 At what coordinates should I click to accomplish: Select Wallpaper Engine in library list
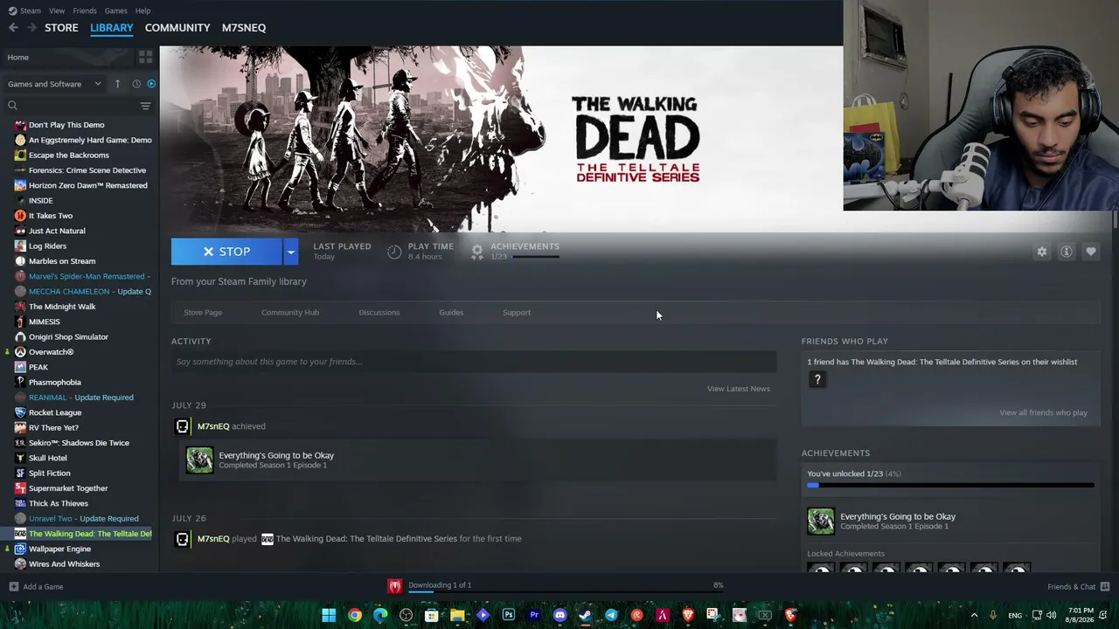coord(59,550)
